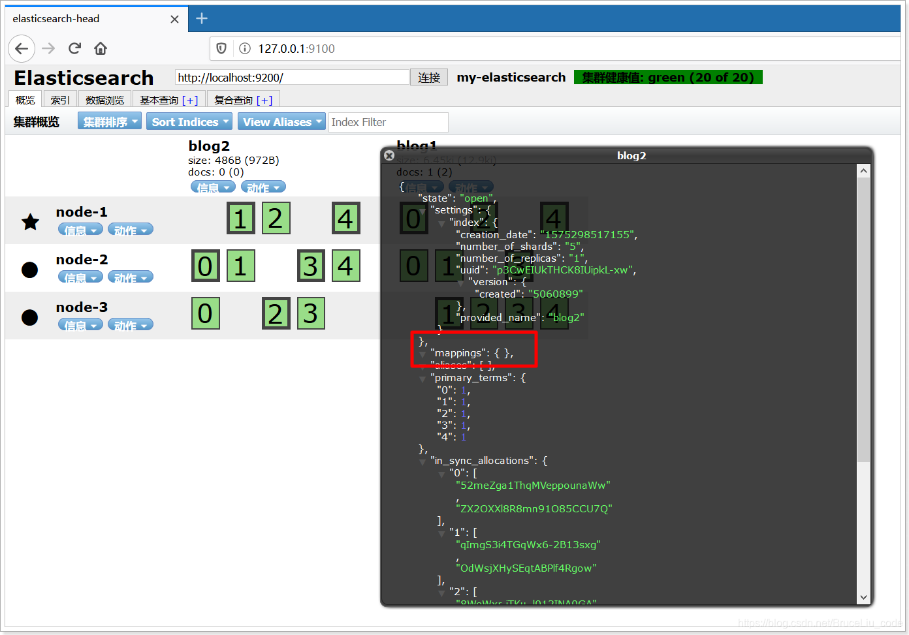Click the circle icon beside node-2
The width and height of the screenshot is (909, 635).
point(30,270)
